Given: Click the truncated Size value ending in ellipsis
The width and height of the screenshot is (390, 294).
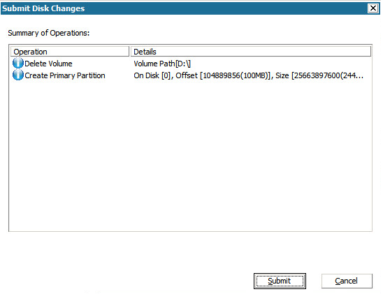Looking at the screenshot, I should (x=319, y=75).
